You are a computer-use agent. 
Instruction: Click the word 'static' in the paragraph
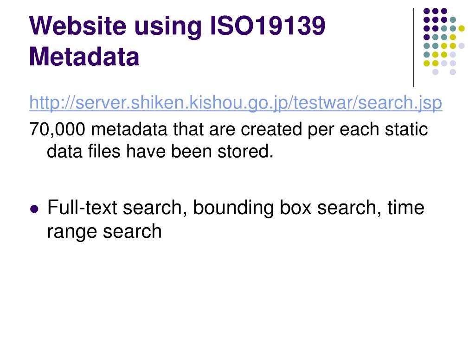pos(406,130)
